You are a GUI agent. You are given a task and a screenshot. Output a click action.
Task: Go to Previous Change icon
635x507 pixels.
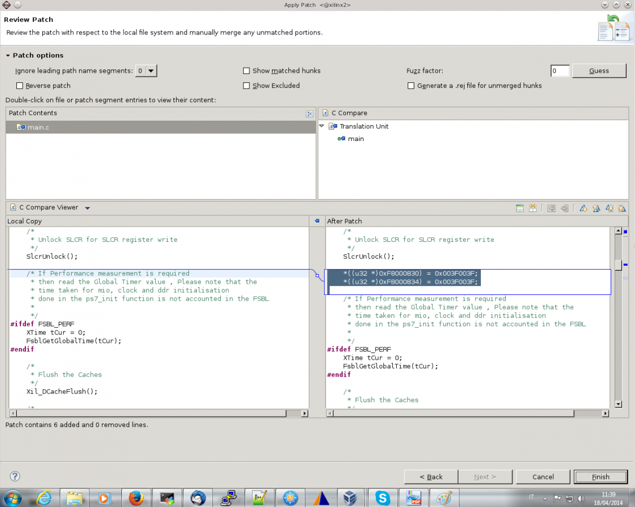[622, 208]
